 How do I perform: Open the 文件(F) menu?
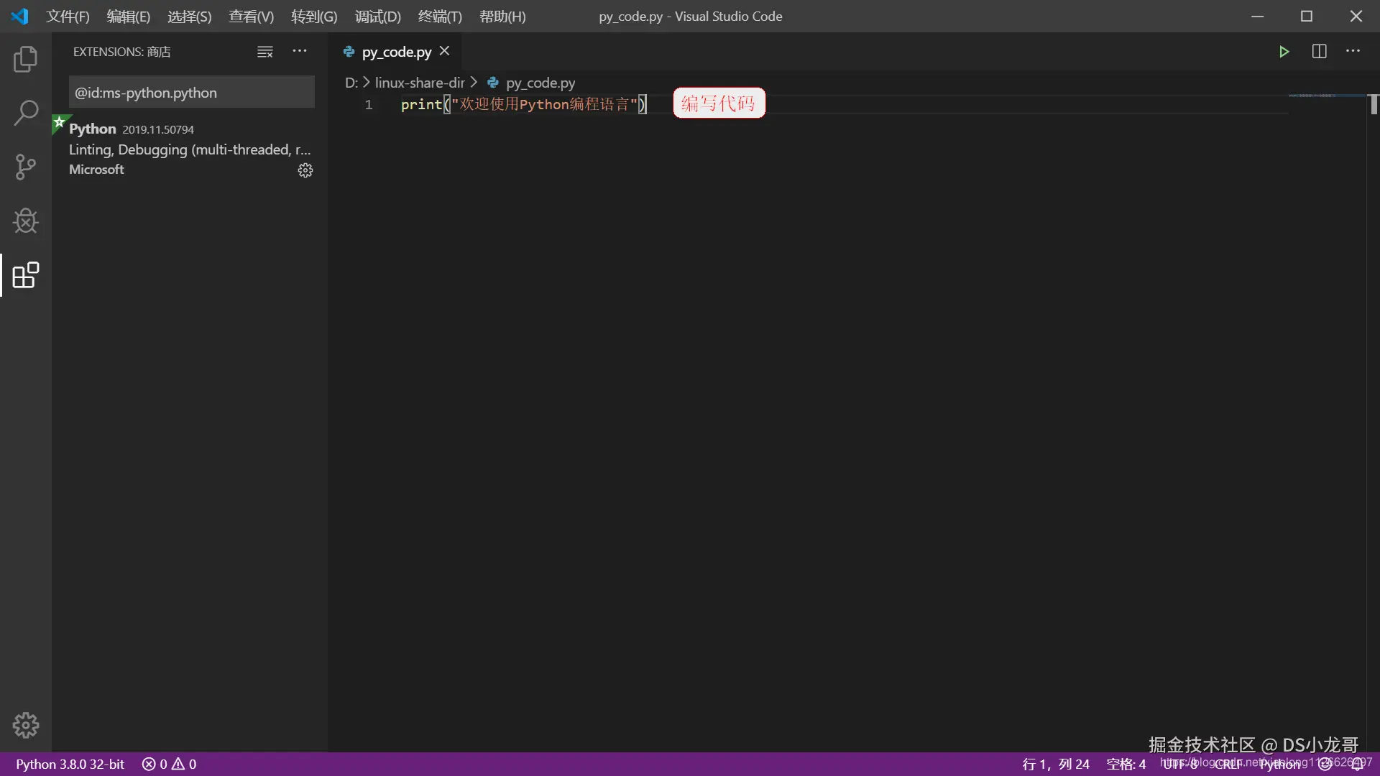(x=68, y=17)
